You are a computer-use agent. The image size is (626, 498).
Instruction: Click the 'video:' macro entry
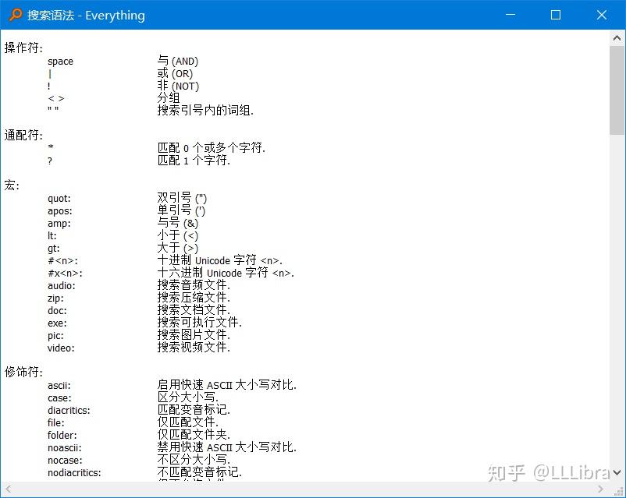pos(61,348)
